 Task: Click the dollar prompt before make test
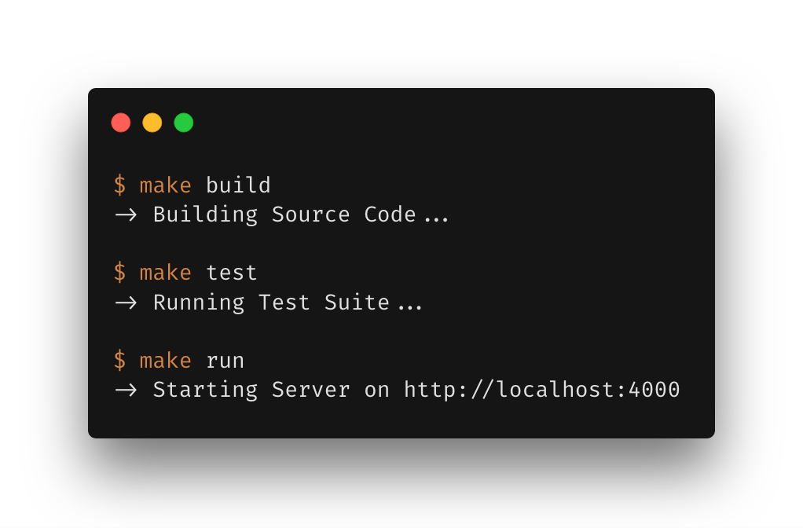[x=119, y=272]
